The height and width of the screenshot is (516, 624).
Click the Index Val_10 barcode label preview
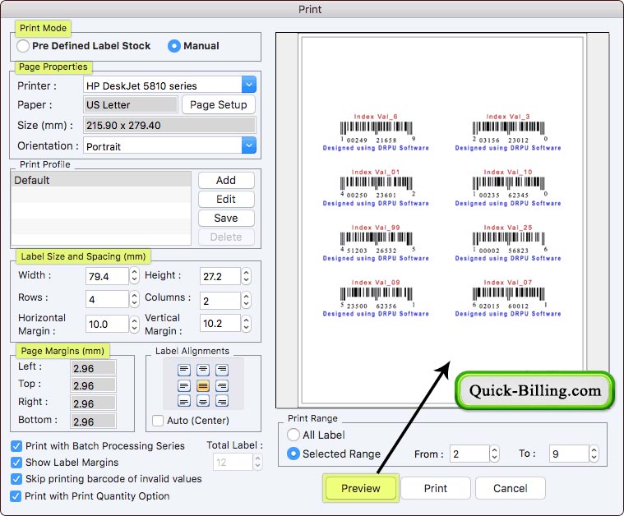coord(508,187)
